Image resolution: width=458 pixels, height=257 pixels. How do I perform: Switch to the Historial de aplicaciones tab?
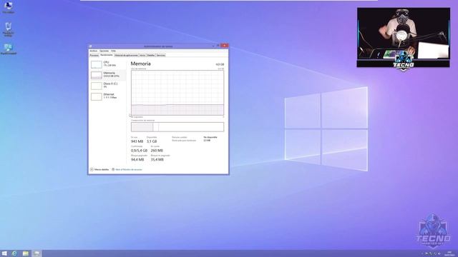tap(126, 55)
